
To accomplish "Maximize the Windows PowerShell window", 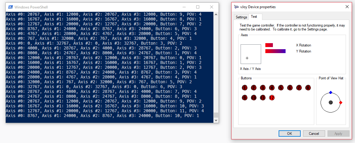I will pos(198,7).
